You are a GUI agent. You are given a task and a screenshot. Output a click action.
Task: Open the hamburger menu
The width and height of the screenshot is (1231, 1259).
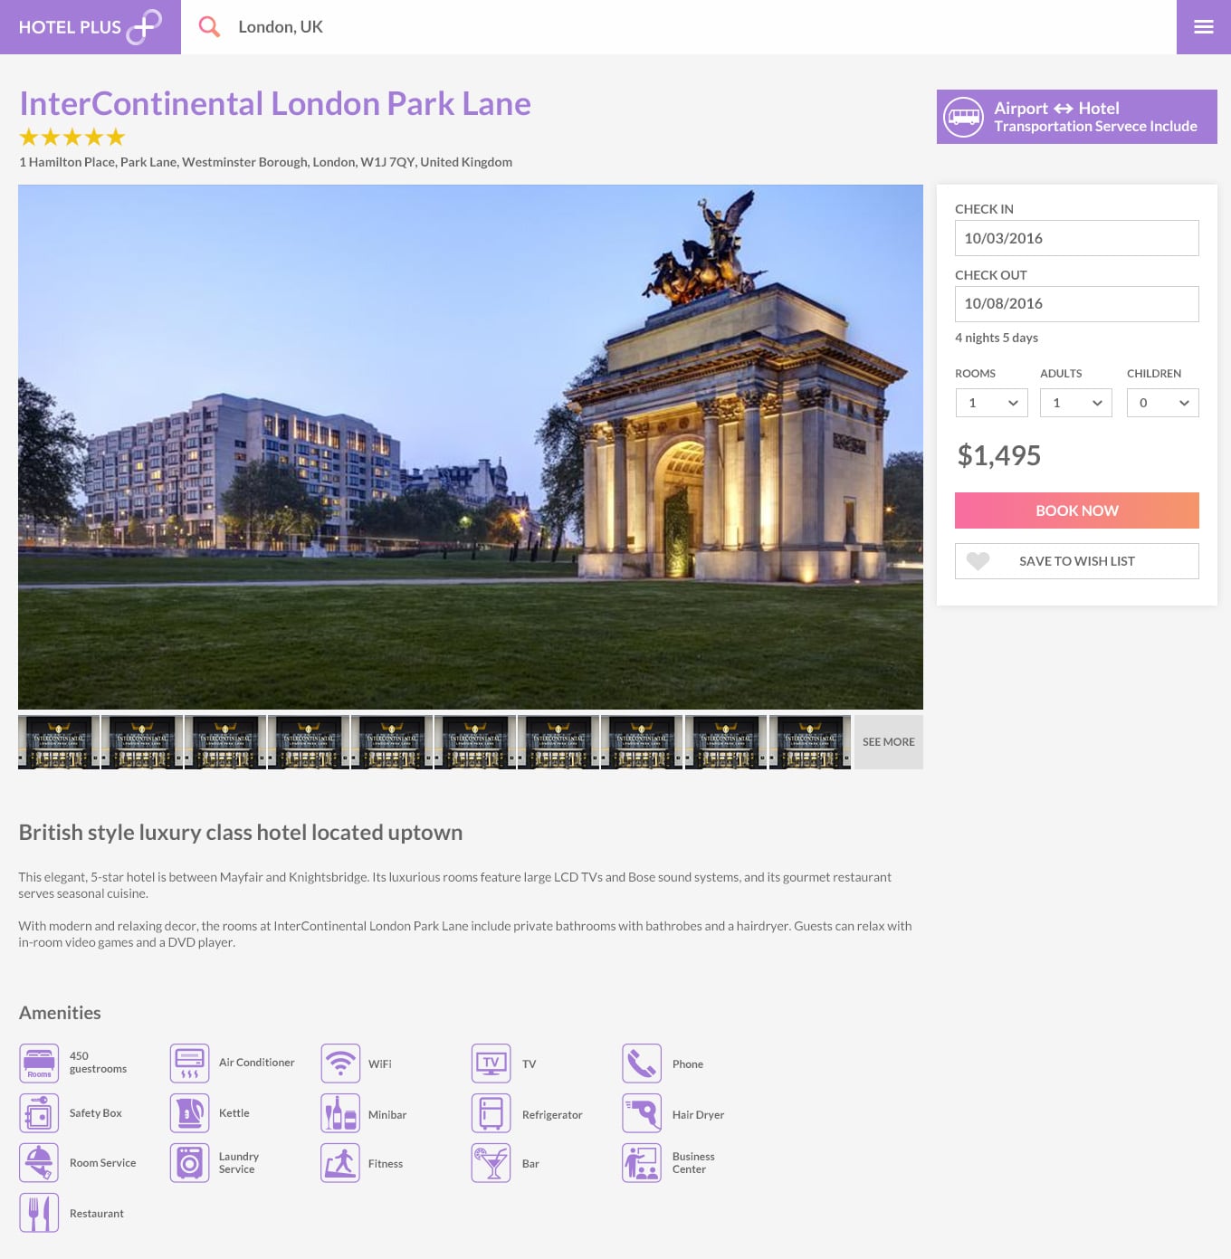coord(1203,27)
